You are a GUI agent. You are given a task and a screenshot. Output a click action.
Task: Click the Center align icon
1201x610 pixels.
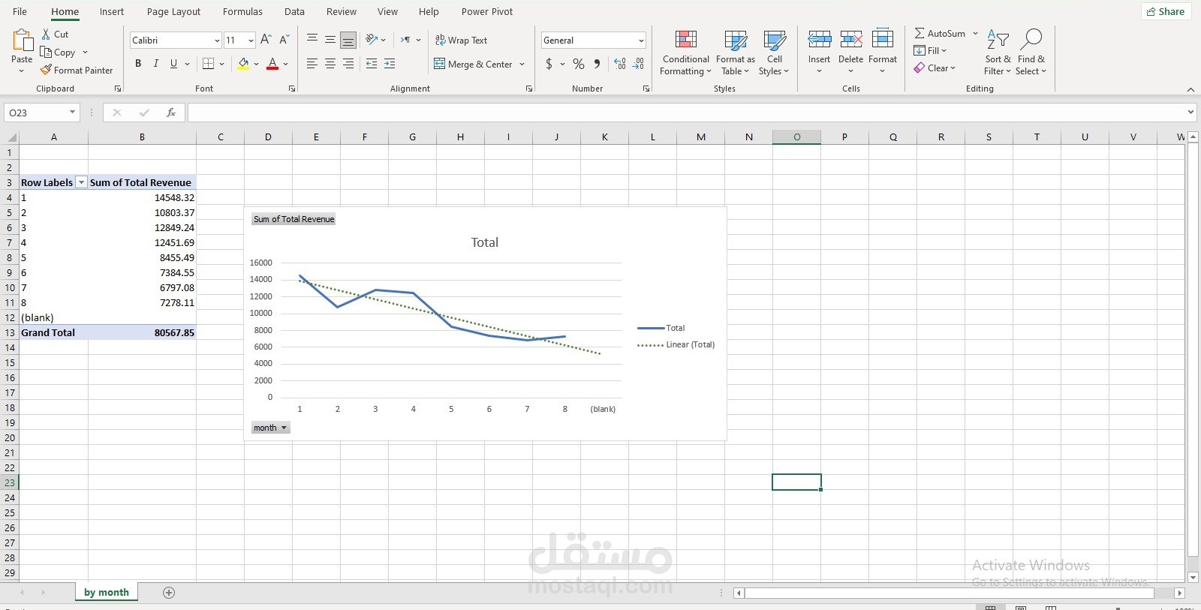coord(330,65)
